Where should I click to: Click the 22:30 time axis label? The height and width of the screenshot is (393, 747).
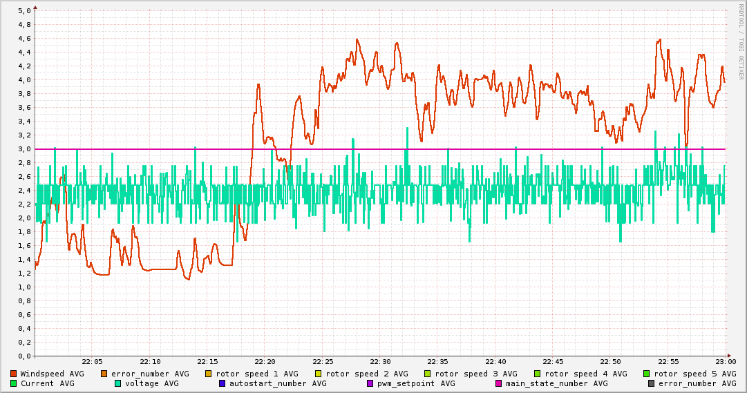point(380,362)
